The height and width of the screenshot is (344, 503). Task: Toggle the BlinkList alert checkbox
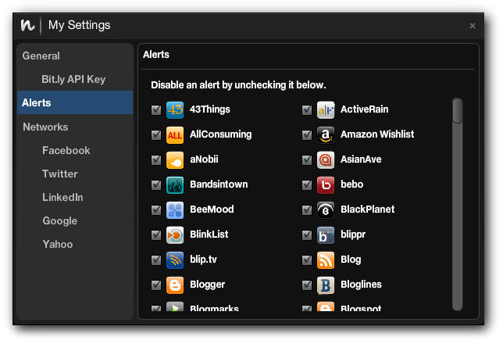[x=156, y=235]
